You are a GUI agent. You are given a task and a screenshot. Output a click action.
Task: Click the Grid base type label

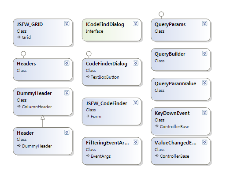tap(26, 37)
